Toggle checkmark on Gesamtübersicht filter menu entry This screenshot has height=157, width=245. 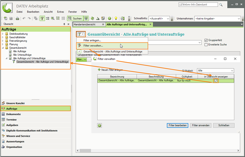(79, 52)
